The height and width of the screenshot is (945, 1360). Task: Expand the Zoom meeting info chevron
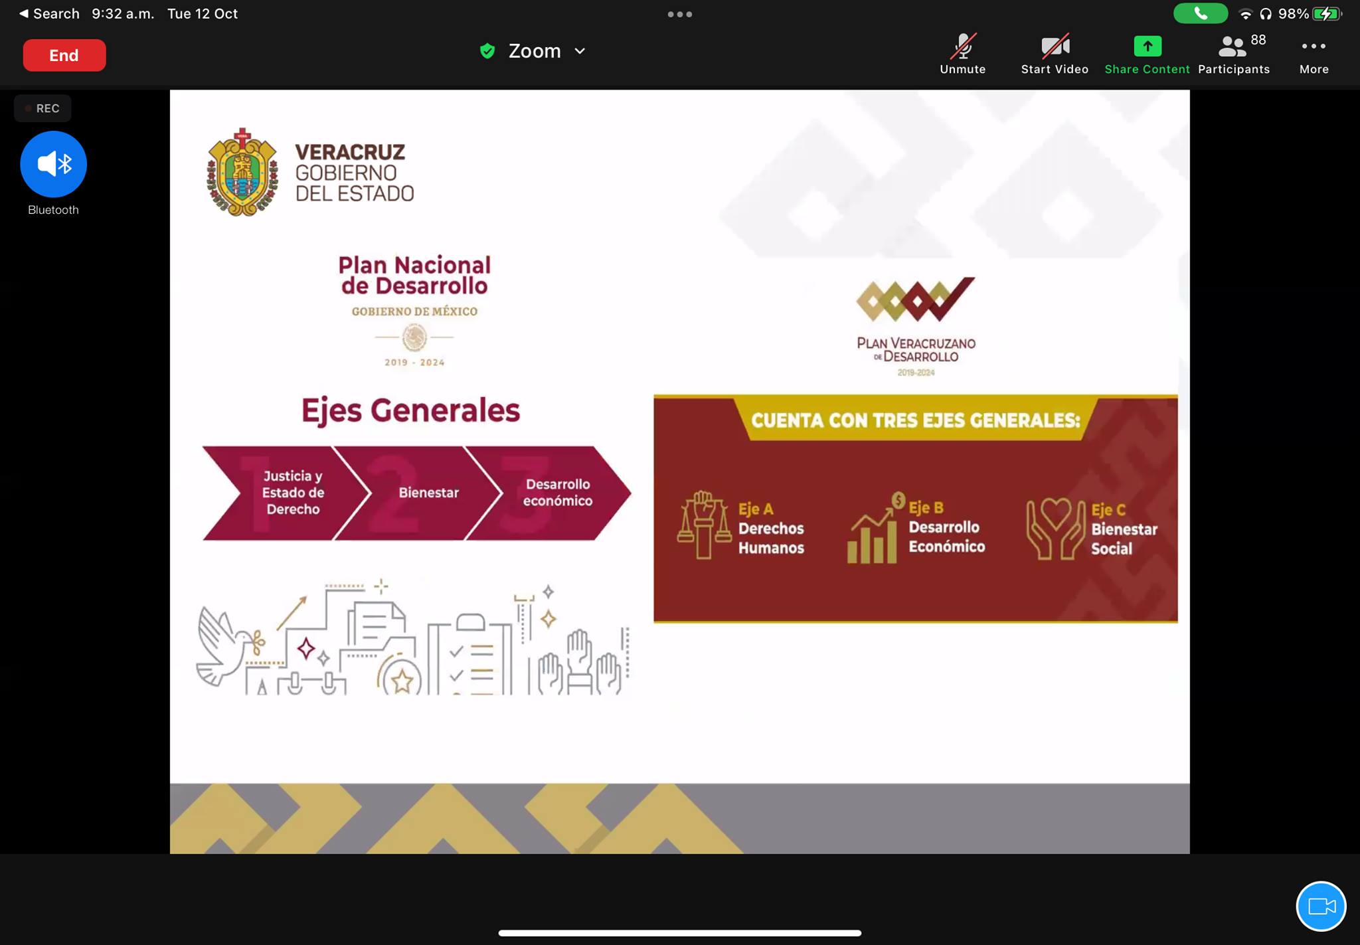tap(580, 51)
